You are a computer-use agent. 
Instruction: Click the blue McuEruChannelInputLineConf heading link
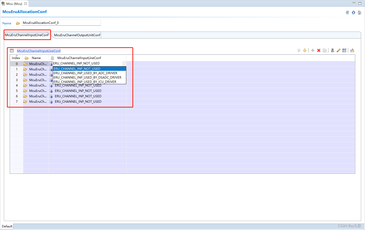pyautogui.click(x=39, y=51)
